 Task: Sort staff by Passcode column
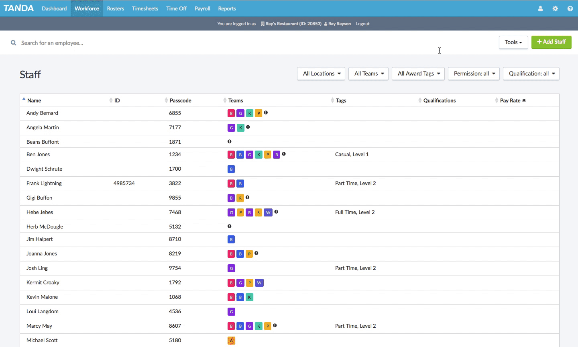tap(180, 100)
